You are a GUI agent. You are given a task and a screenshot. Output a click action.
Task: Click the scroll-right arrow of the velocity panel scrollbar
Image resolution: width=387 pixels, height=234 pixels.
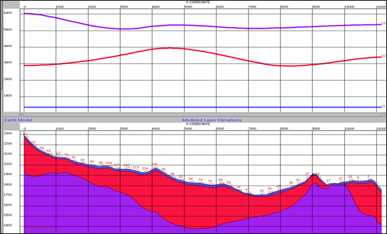(x=383, y=115)
